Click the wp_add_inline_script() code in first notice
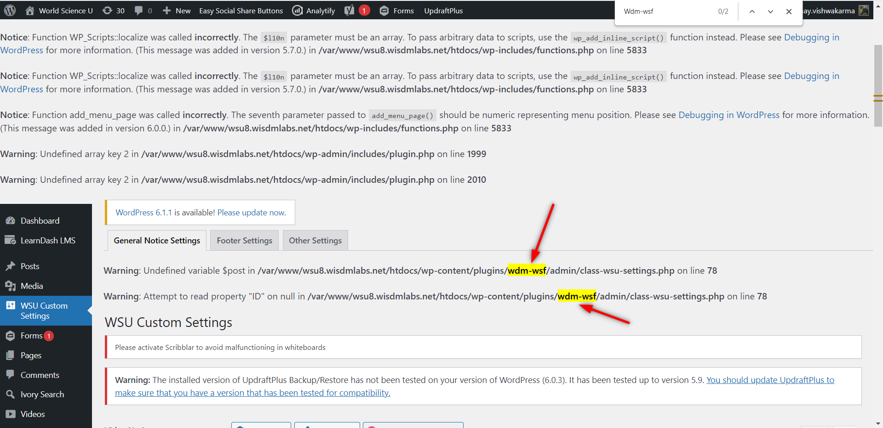Image resolution: width=883 pixels, height=428 pixels. [x=619, y=38]
